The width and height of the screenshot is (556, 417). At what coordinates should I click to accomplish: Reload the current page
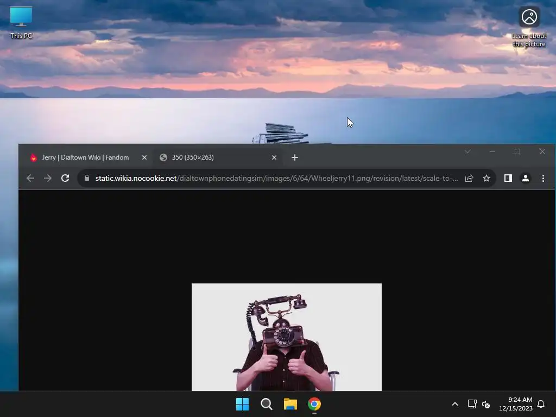tap(65, 178)
